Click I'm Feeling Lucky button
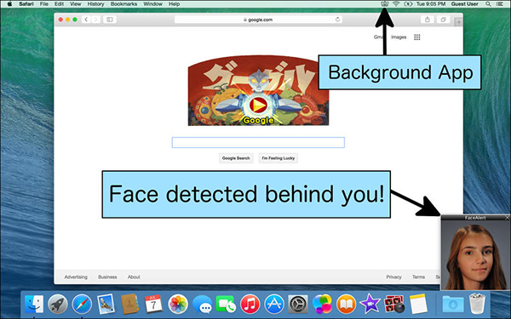The width and height of the screenshot is (511, 319). tap(278, 158)
